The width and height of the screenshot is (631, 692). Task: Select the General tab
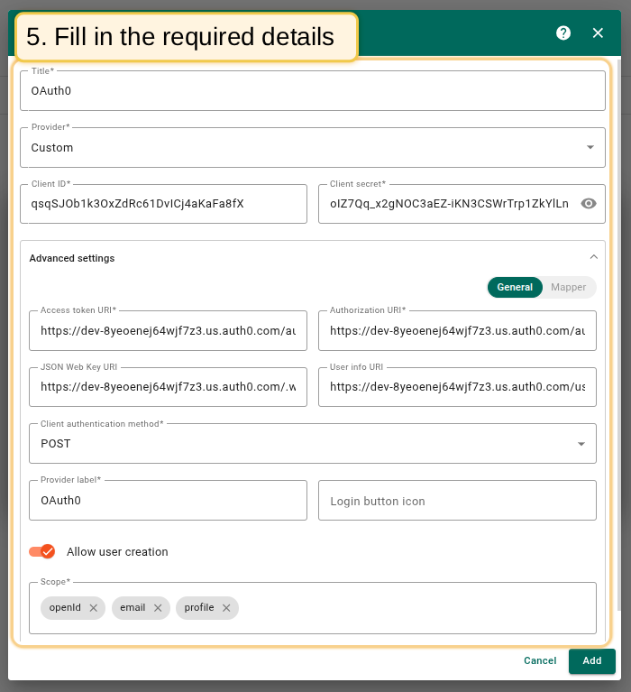[x=515, y=287]
